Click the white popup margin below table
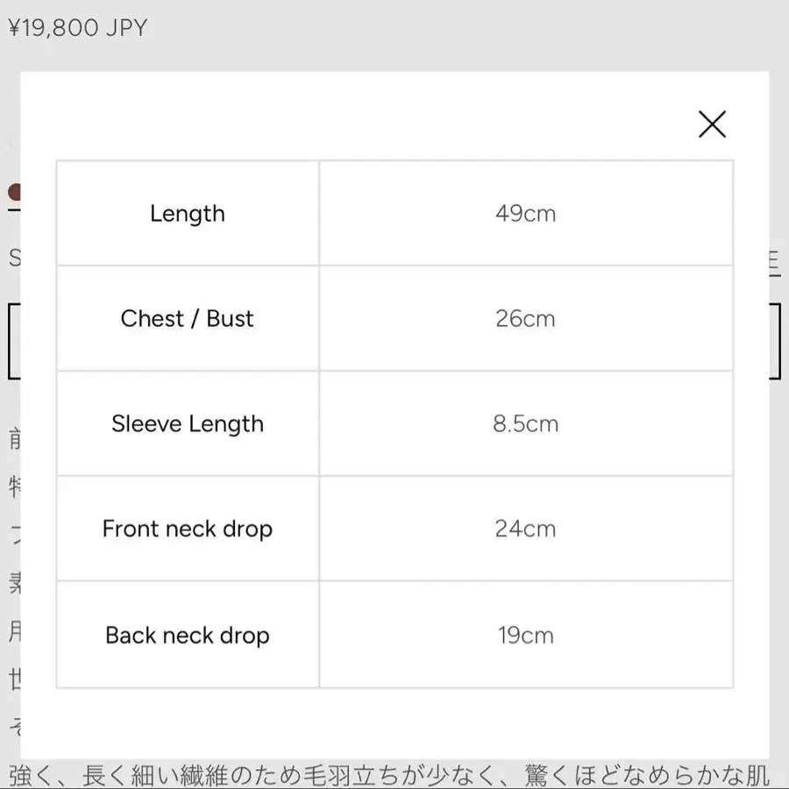Image resolution: width=789 pixels, height=789 pixels. tap(394, 722)
